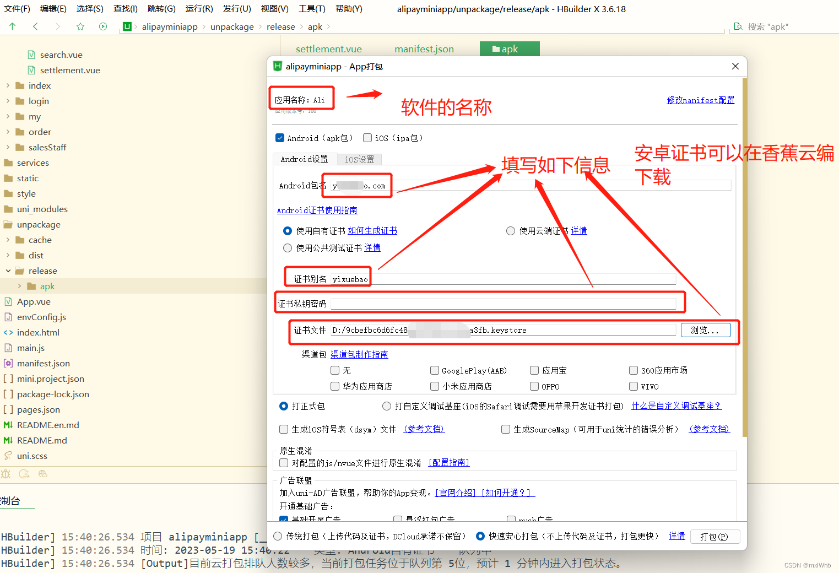Select 使用自有证书 radio option
The width and height of the screenshot is (839, 573).
coord(288,231)
